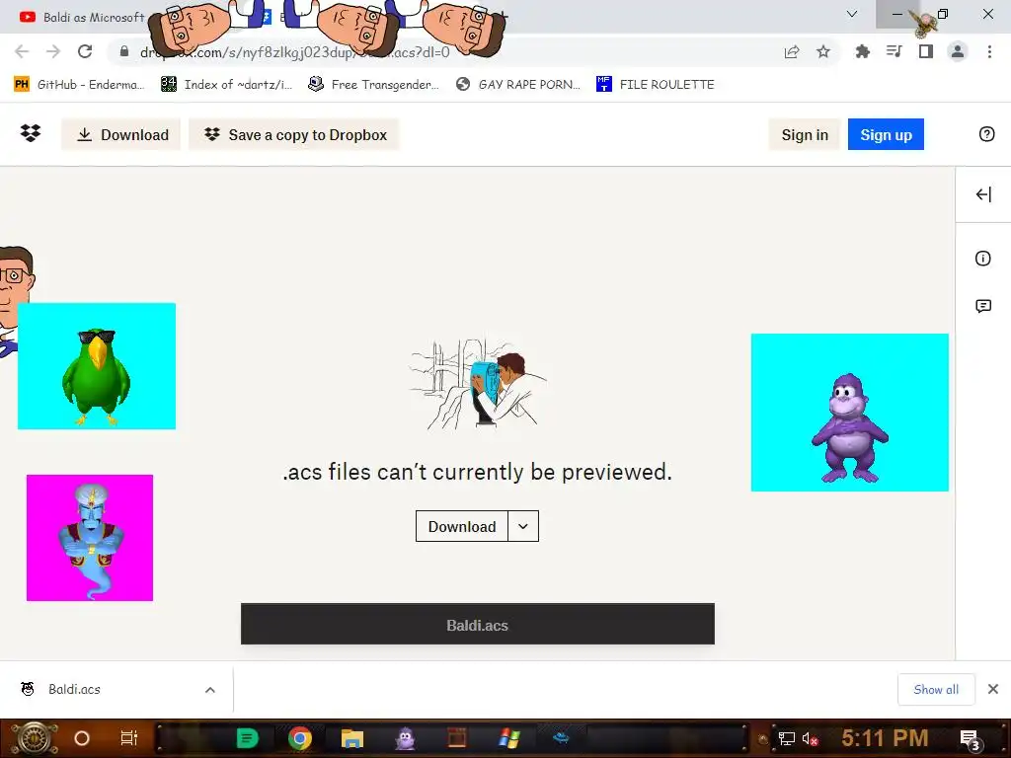Screen dimensions: 1011x758
Task: Reload the current page
Action: pos(85,51)
